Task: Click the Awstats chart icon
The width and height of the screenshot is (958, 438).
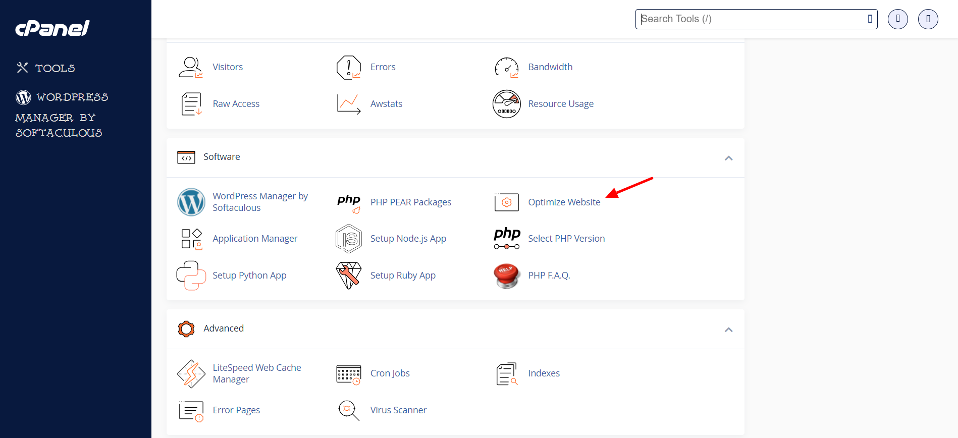Action: 349,104
